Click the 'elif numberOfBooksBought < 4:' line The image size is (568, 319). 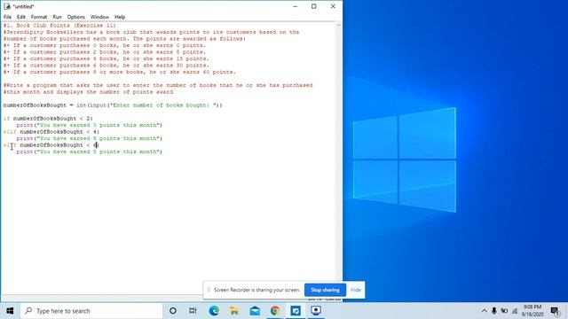tap(51, 132)
